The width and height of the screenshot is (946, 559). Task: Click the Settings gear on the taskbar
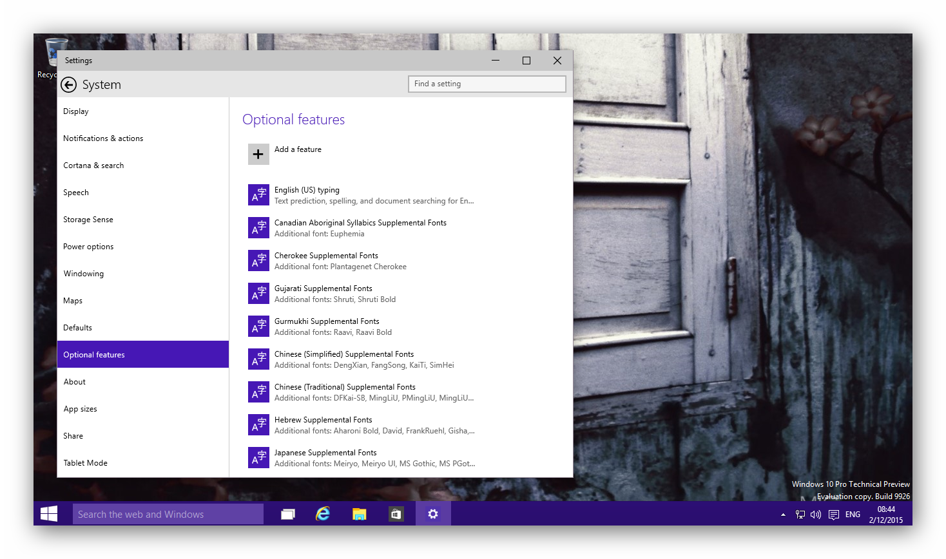[x=433, y=514]
